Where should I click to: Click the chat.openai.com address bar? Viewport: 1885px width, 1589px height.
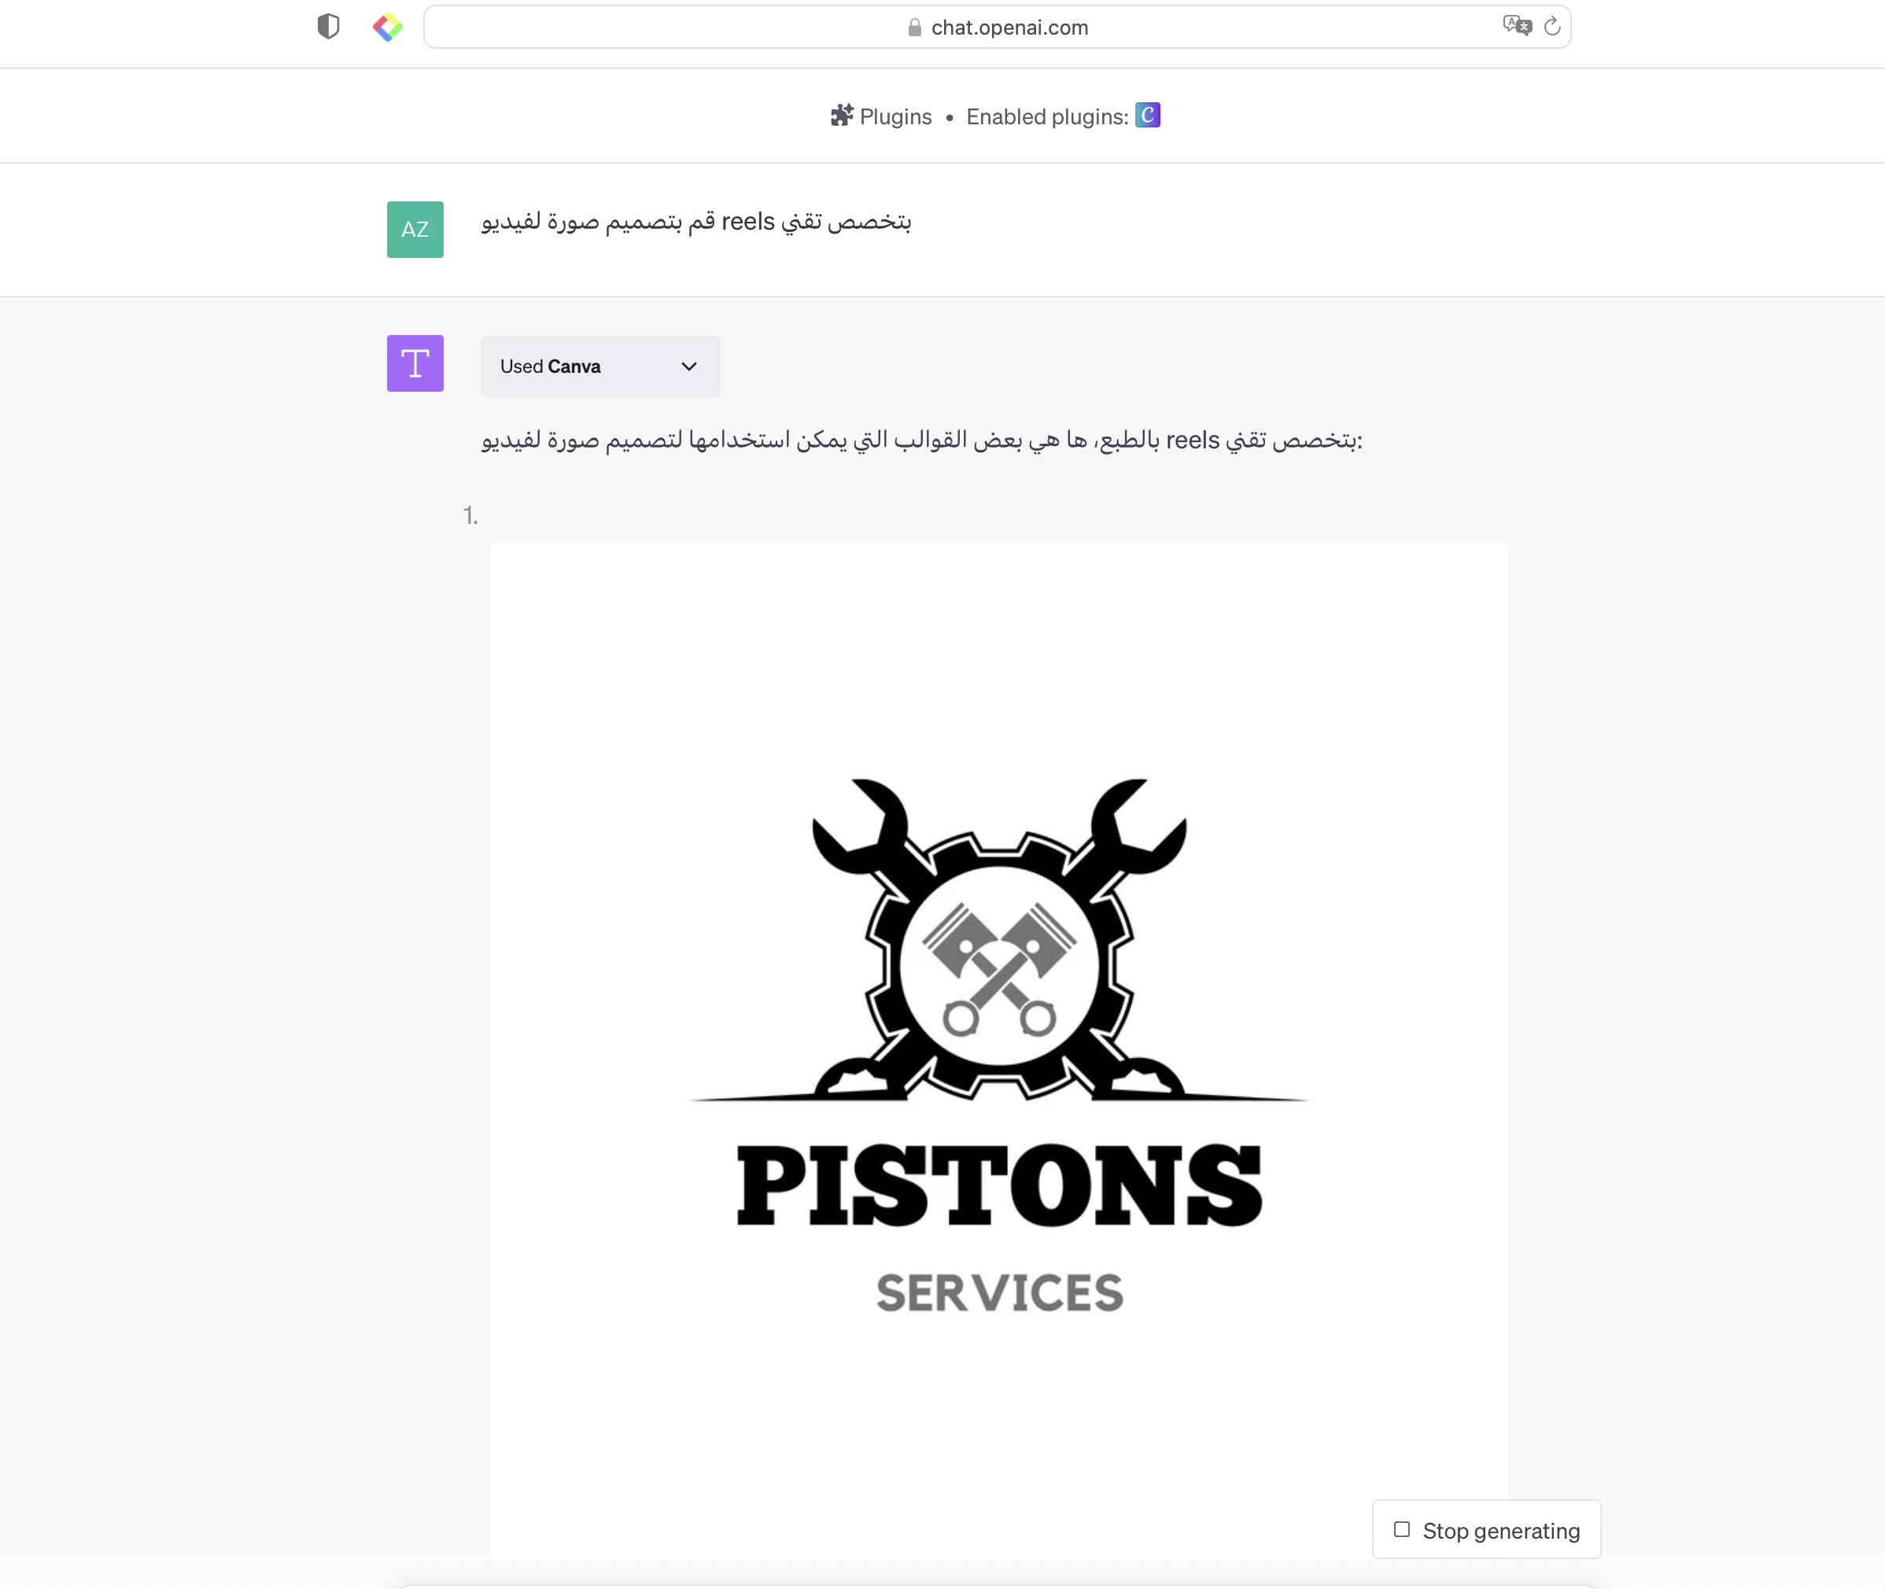(x=998, y=27)
